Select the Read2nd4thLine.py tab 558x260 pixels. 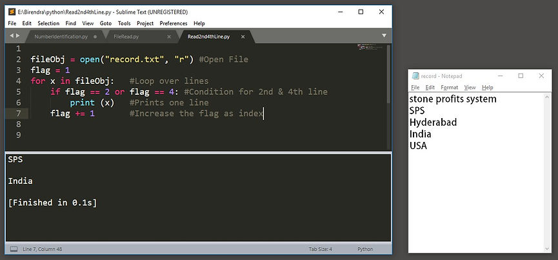pyautogui.click(x=208, y=37)
